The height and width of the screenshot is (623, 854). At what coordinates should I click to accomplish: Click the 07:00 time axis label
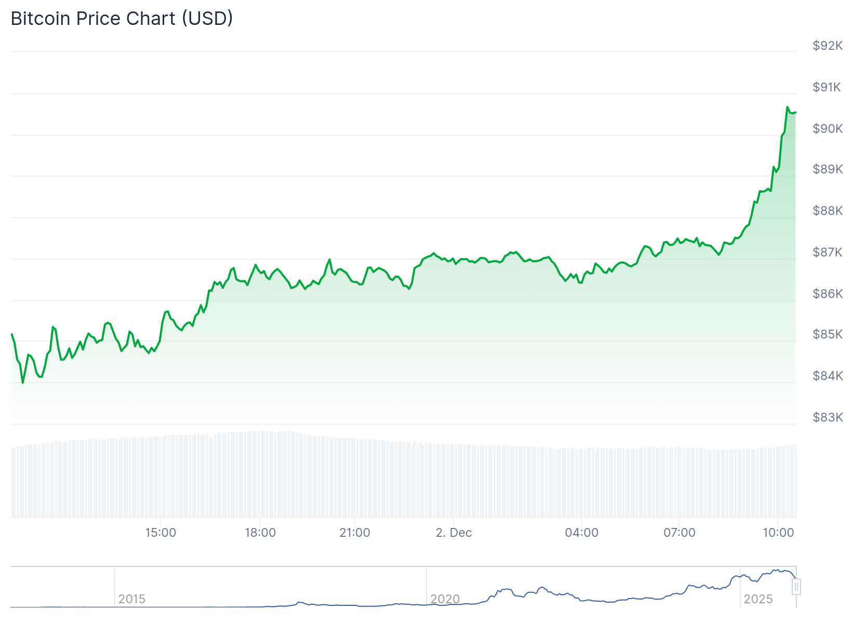pyautogui.click(x=679, y=533)
